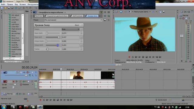Copy snapshot to clipboard in preview
The image size is (194, 109).
[x=160, y=12]
